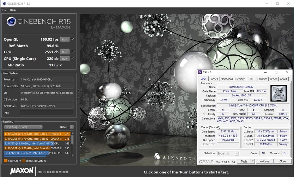Viewport: 294px width, 177px height.
Task: Select the i7-3930K ranking entry
Action: tap(37, 153)
